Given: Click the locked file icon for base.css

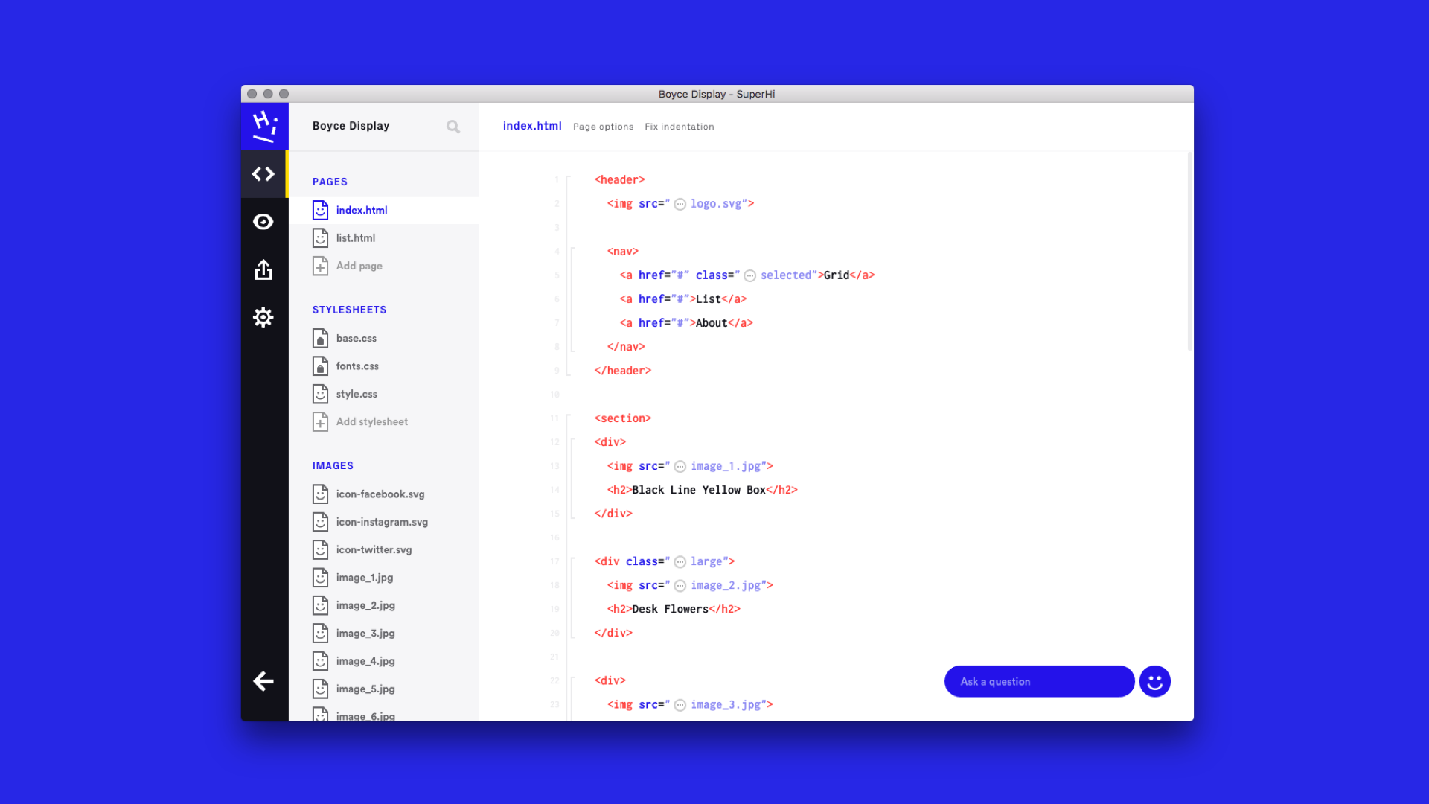Looking at the screenshot, I should (x=320, y=338).
